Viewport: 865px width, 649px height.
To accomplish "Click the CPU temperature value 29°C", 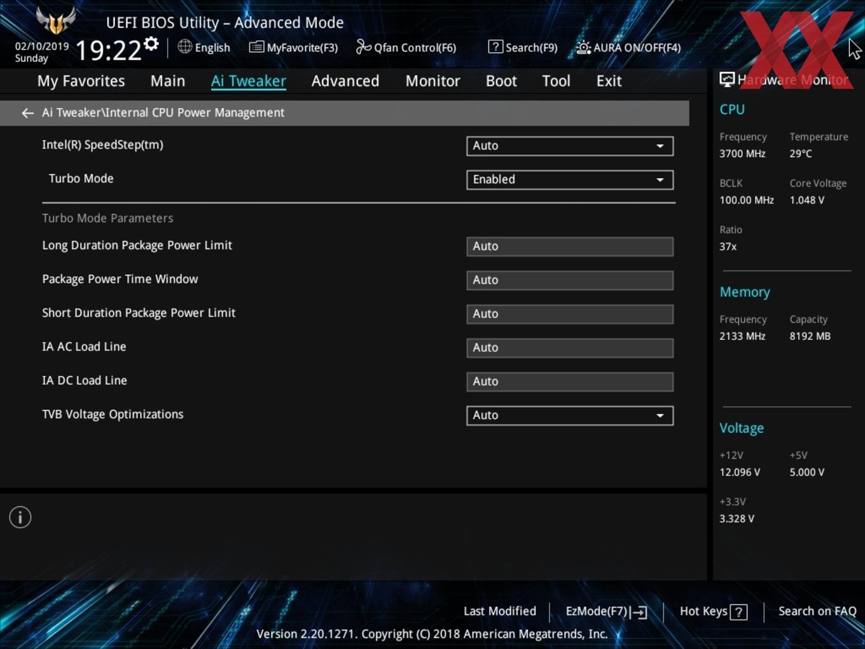I will coord(801,154).
